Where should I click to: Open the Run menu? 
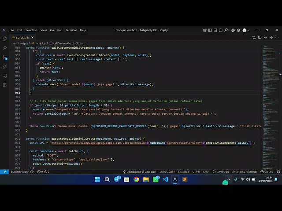click(x=60, y=30)
